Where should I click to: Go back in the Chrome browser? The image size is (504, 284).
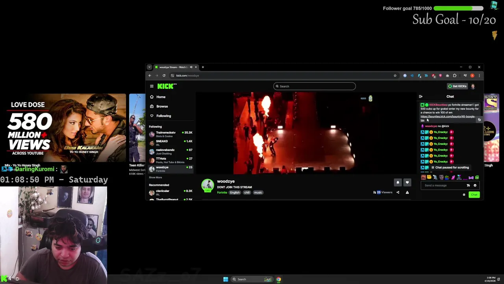point(150,76)
